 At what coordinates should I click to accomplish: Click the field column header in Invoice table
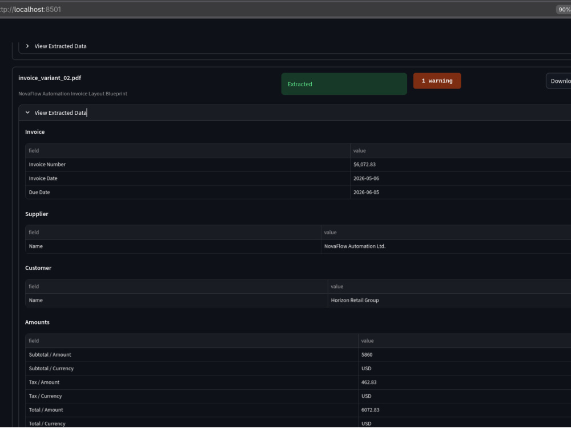coord(187,150)
